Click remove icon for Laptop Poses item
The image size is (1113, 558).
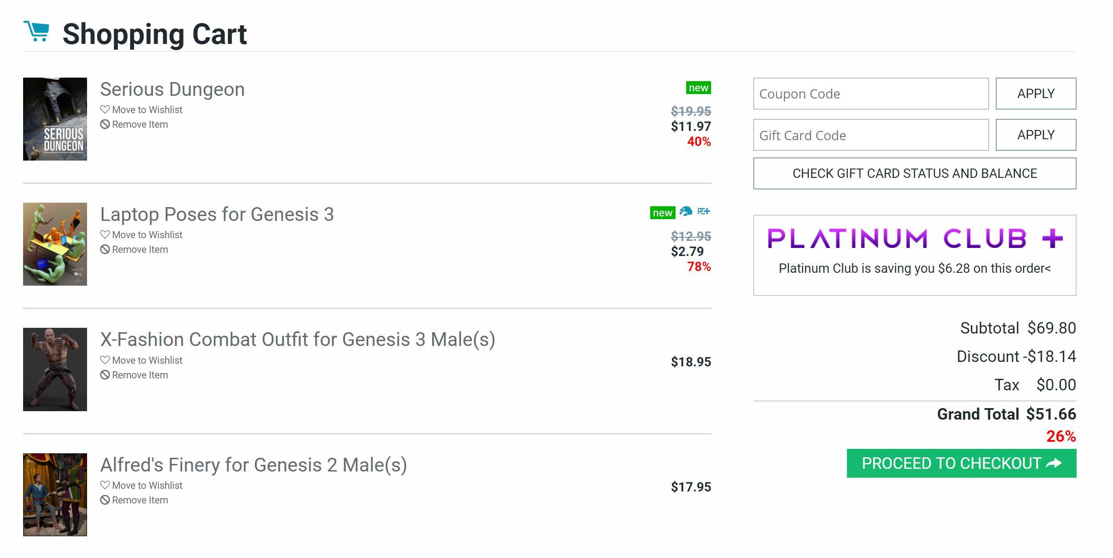tap(105, 249)
